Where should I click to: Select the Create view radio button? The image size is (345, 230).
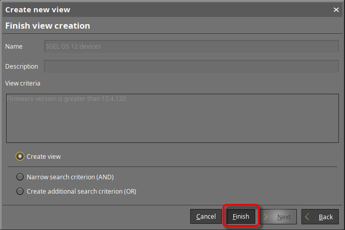[x=20, y=156]
